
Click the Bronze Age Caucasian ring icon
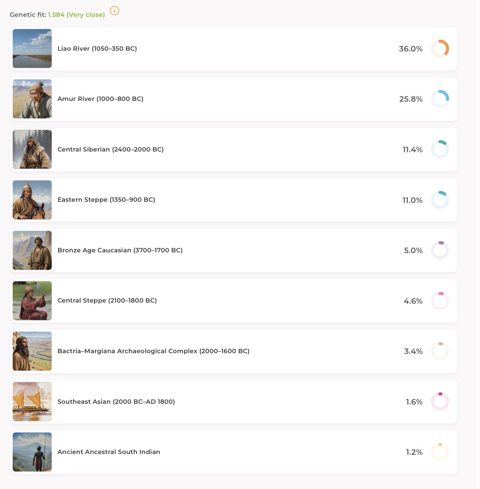[x=440, y=250]
